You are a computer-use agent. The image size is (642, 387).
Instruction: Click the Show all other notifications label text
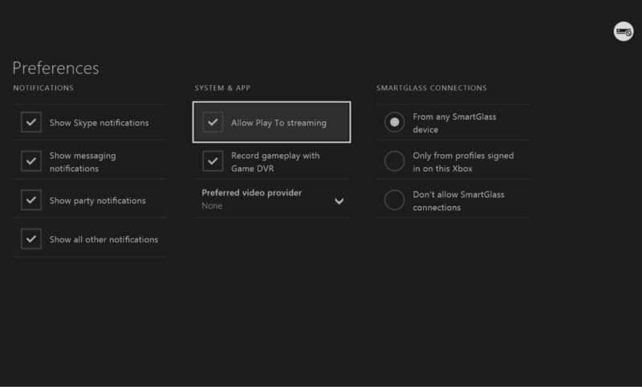104,239
